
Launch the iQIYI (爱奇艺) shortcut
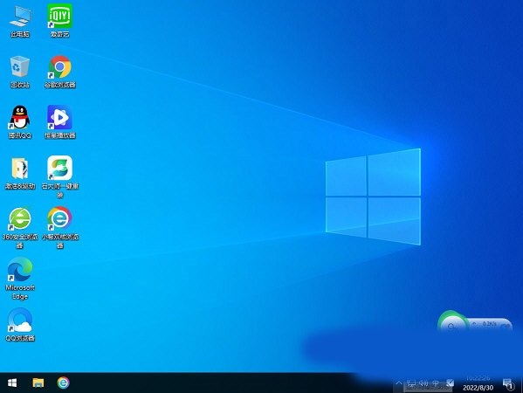click(59, 21)
